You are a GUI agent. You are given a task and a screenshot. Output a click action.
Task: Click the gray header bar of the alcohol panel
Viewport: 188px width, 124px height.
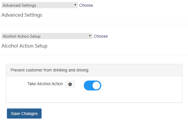[x=94, y=70]
